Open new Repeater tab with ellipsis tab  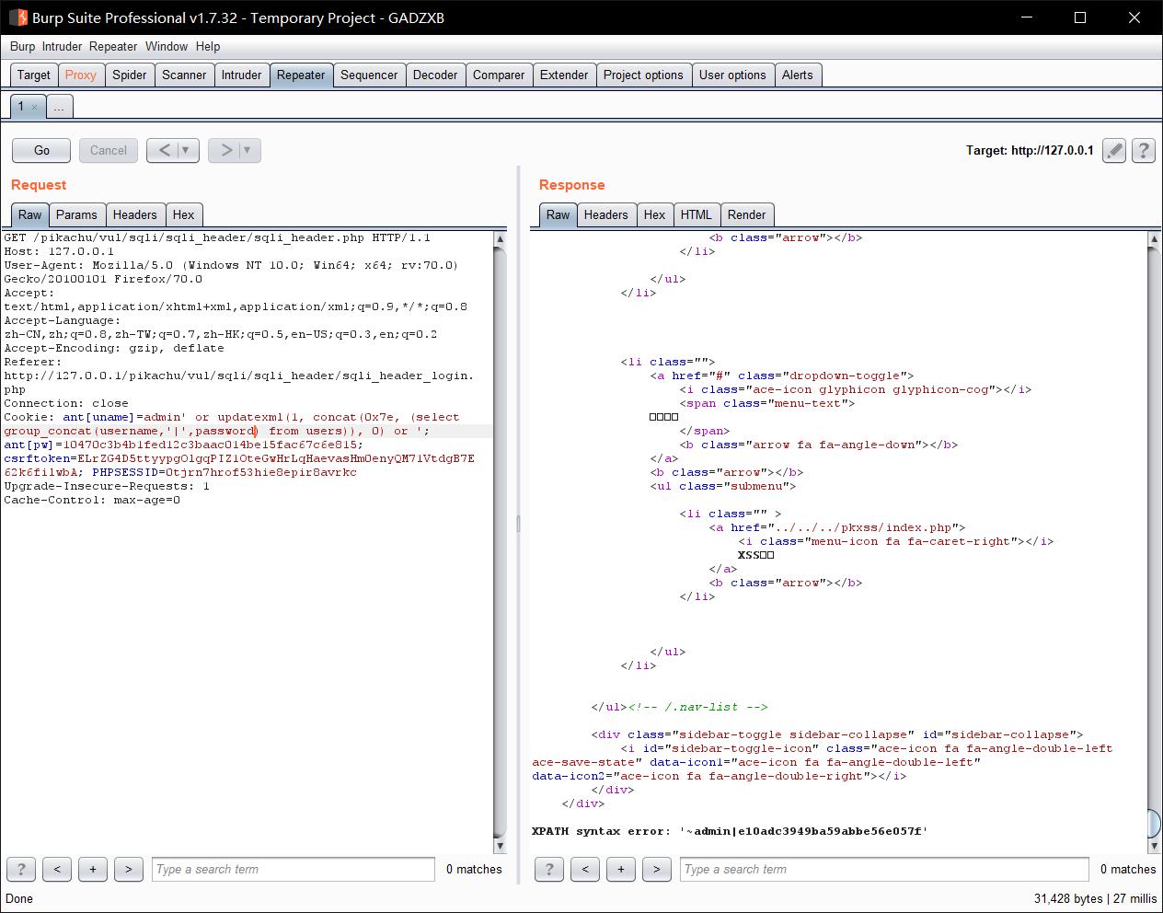59,107
